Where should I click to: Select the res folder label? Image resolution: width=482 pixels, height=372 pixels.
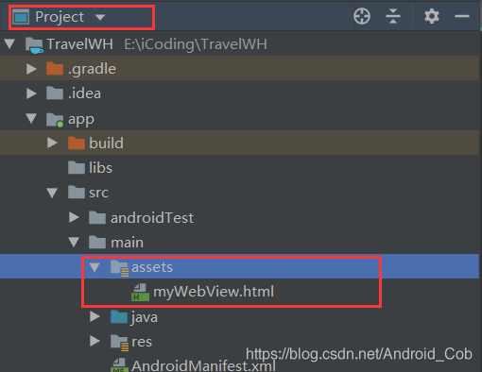pos(142,342)
